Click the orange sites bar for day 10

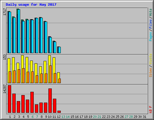51,74
